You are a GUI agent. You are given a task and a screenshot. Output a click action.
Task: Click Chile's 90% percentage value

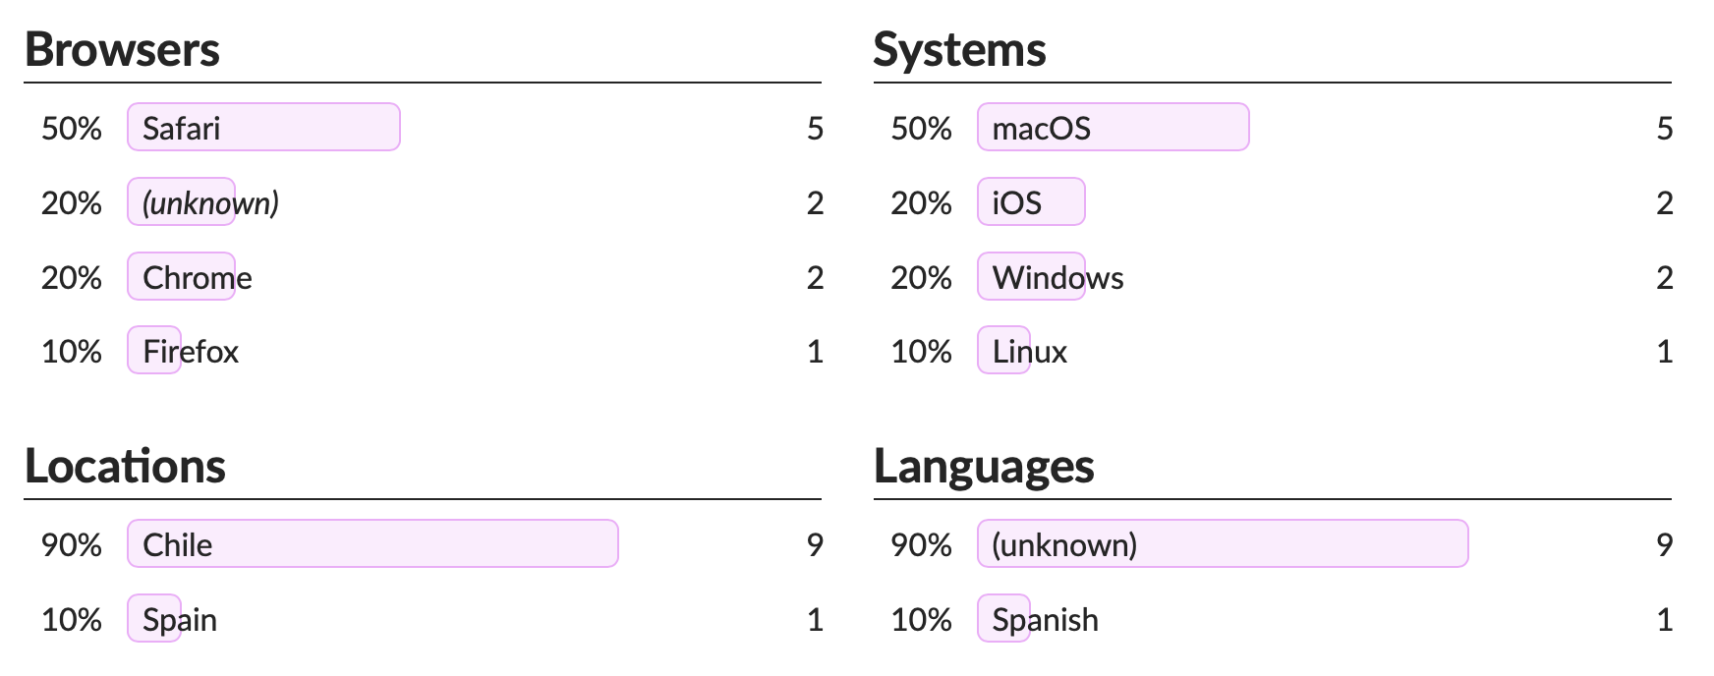[x=71, y=544]
